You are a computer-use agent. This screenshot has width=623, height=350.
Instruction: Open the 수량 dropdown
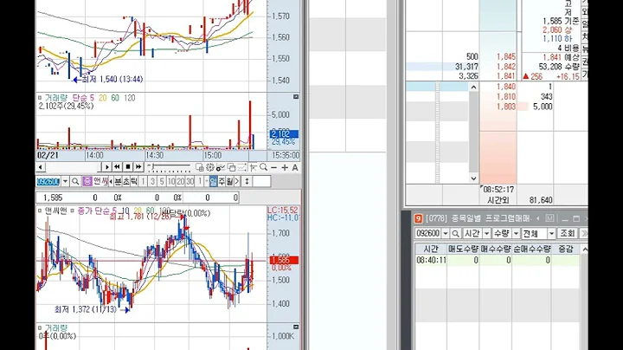(x=516, y=233)
